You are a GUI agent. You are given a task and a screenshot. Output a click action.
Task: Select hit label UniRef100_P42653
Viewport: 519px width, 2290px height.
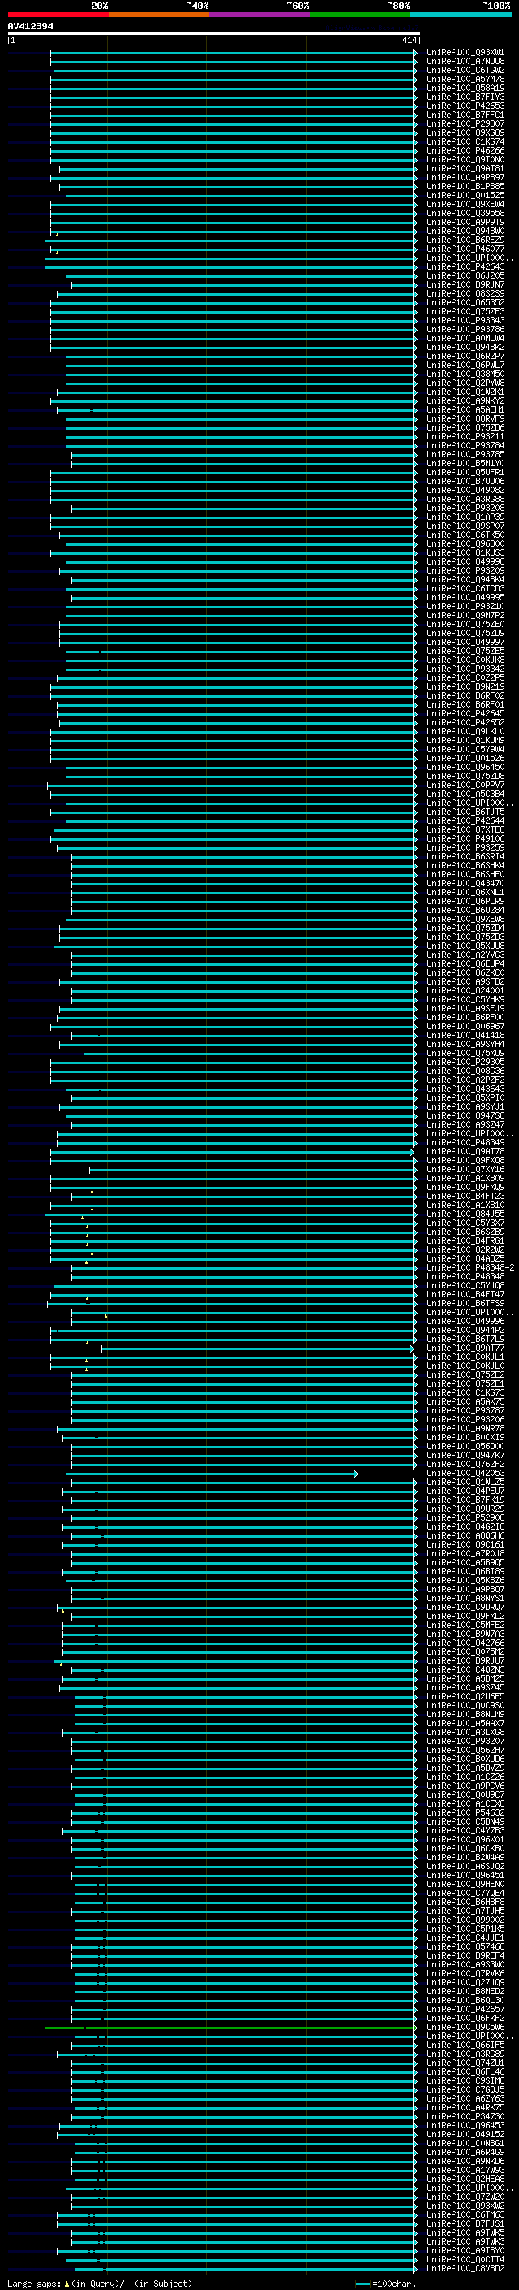465,106
